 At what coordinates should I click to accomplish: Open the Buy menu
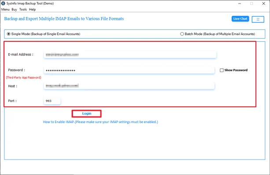(14, 10)
